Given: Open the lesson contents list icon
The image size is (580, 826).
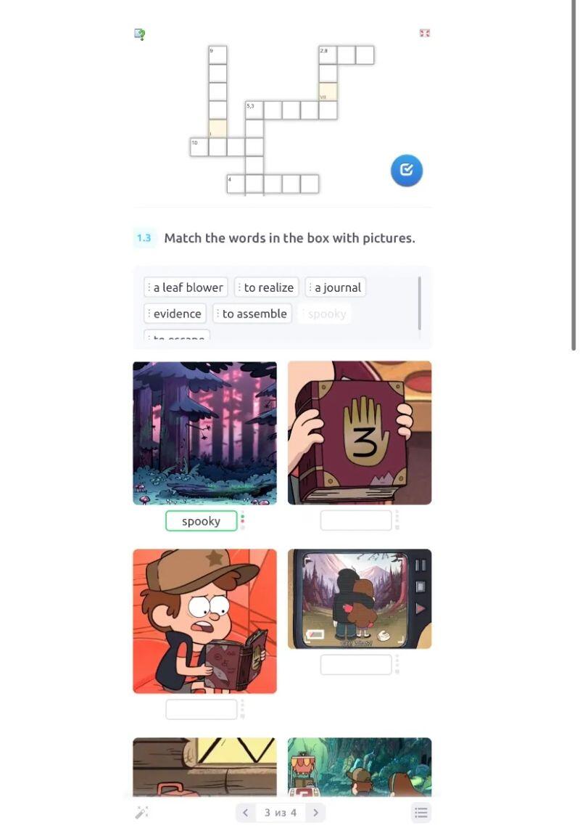Looking at the screenshot, I should point(421,812).
